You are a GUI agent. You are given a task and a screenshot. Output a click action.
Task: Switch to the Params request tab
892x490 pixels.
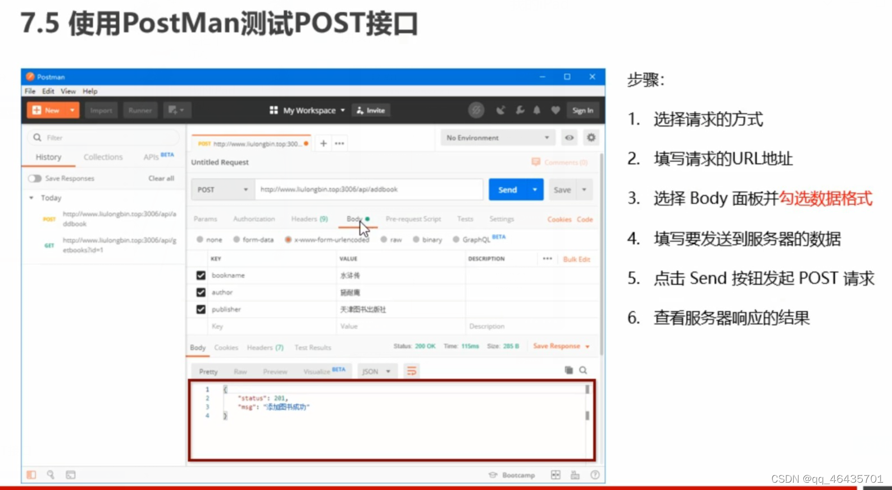click(x=206, y=219)
